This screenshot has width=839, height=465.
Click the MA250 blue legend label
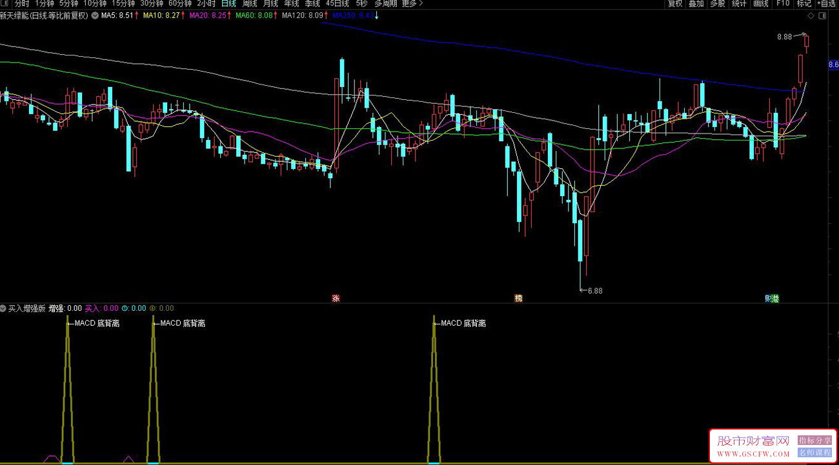point(352,16)
